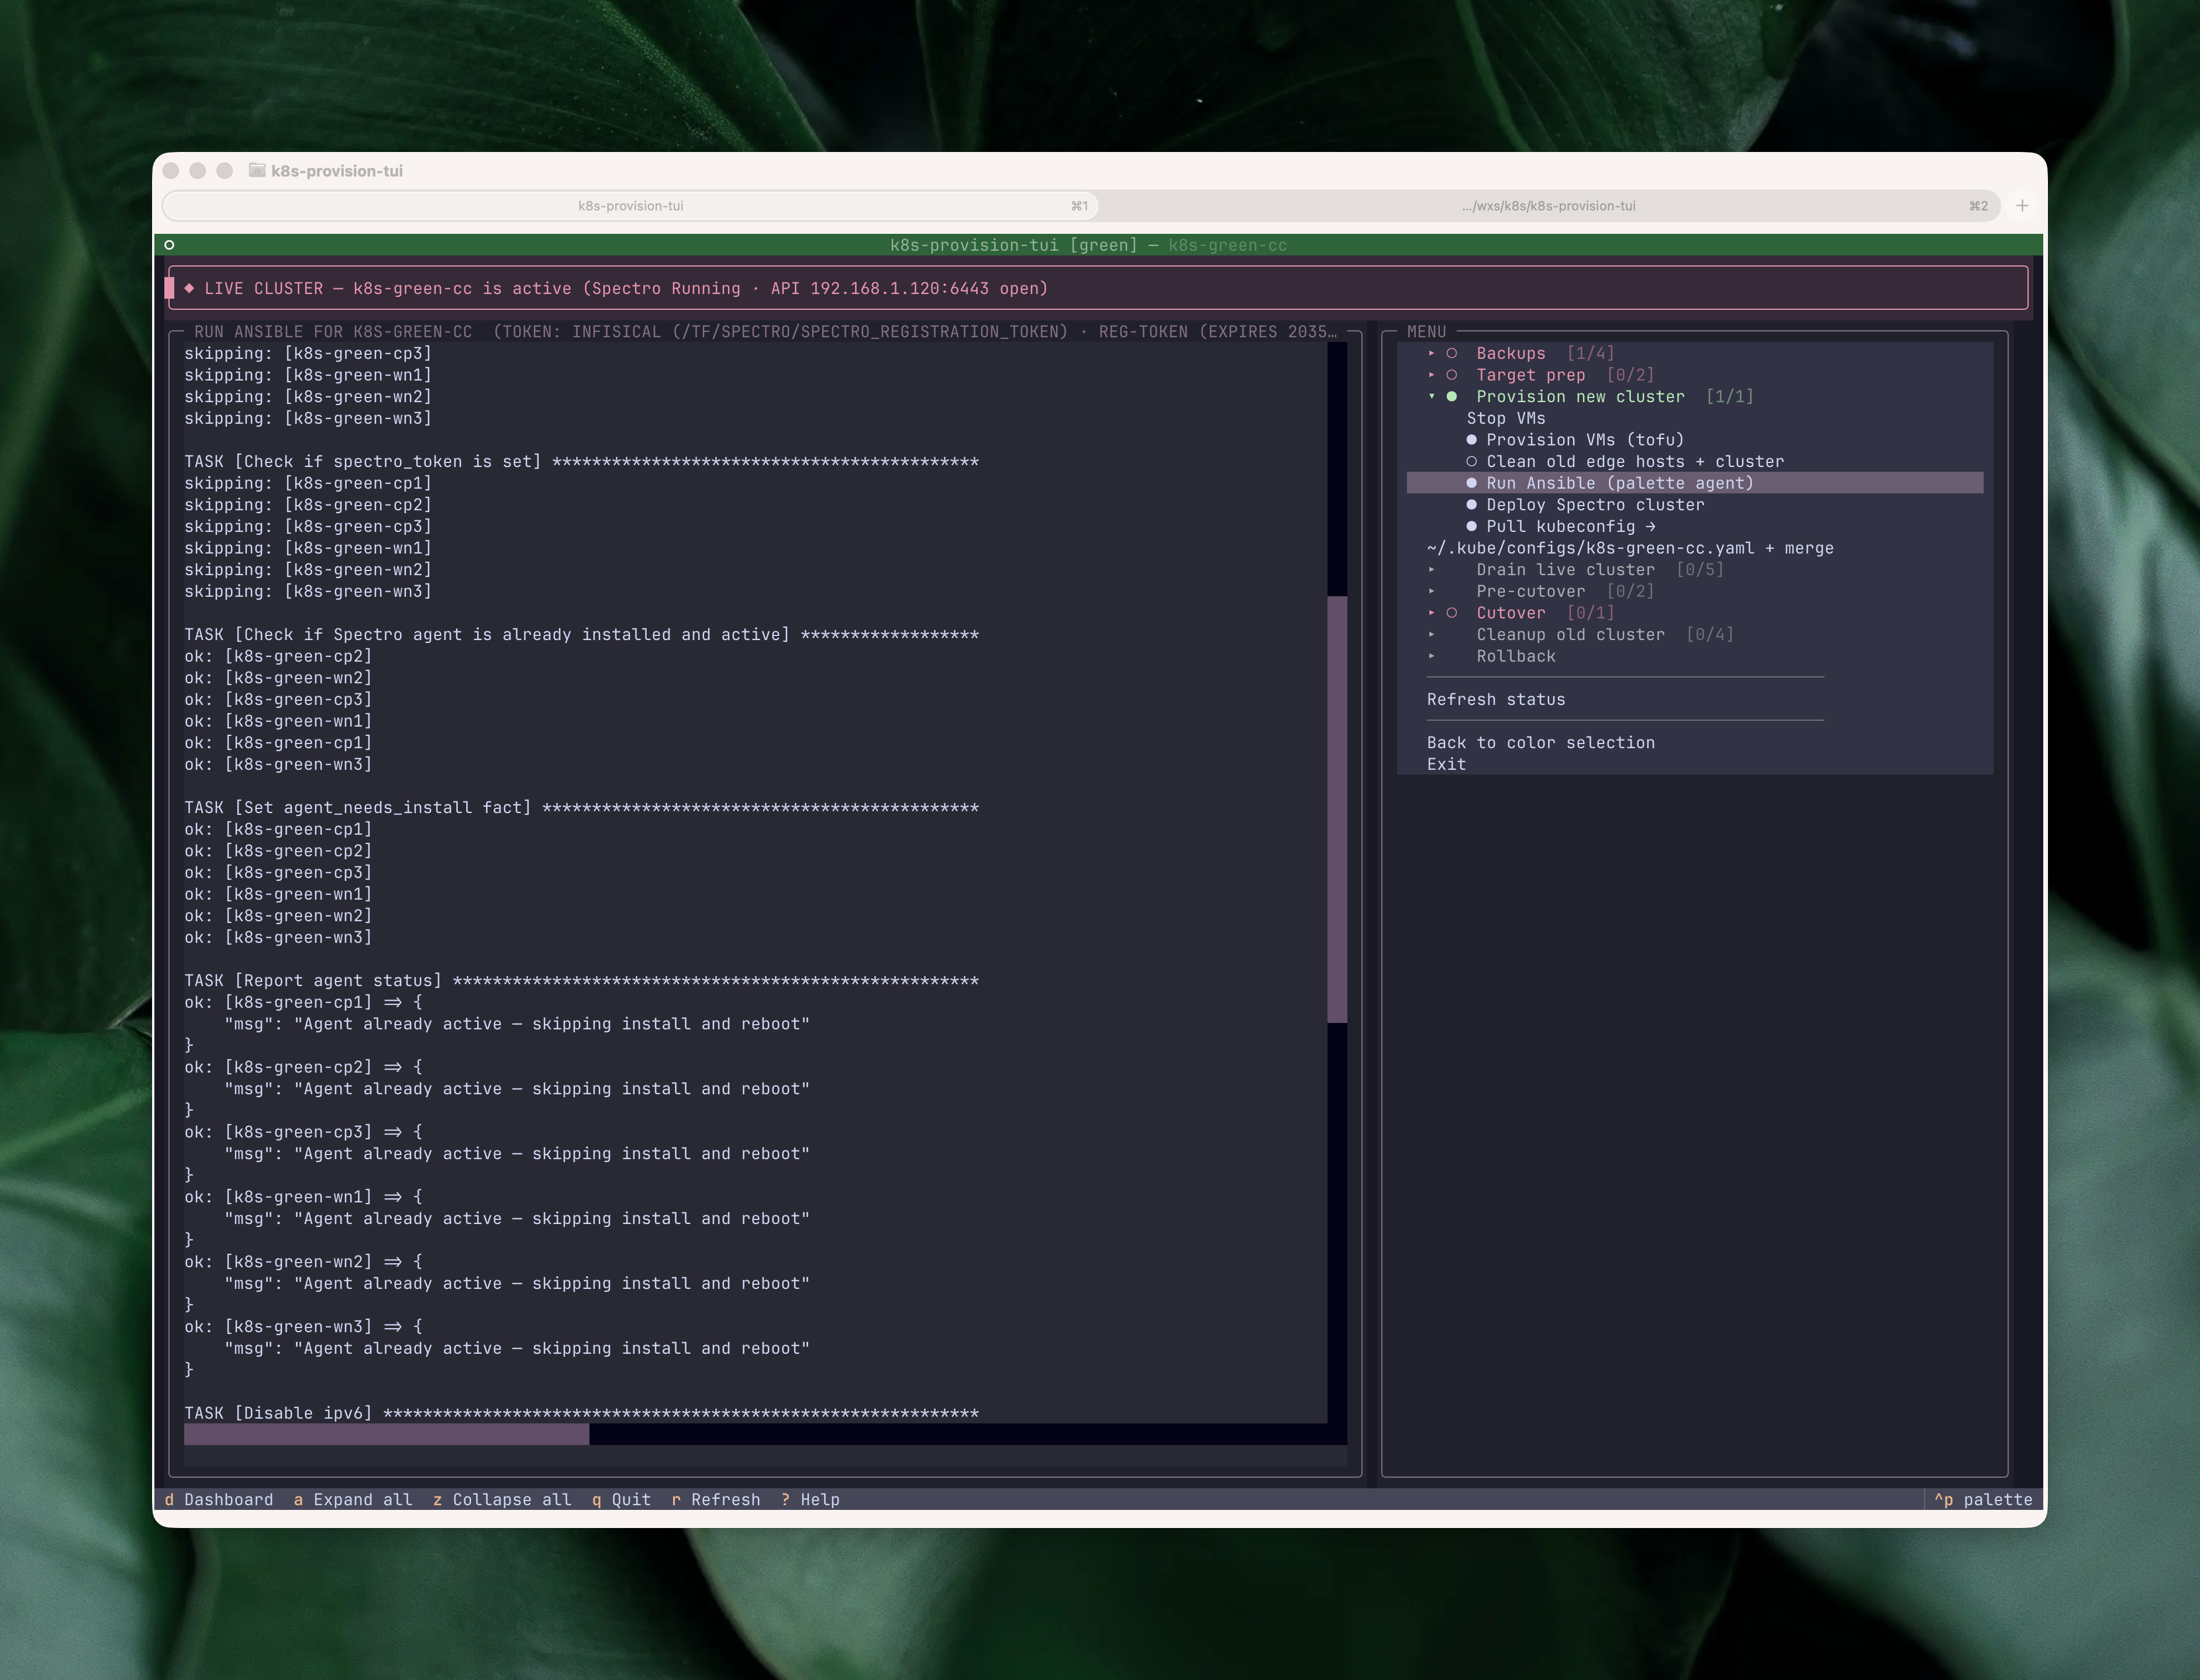Viewport: 2200px width, 1680px height.
Task: Expand the Target prep arrow
Action: pos(1432,375)
